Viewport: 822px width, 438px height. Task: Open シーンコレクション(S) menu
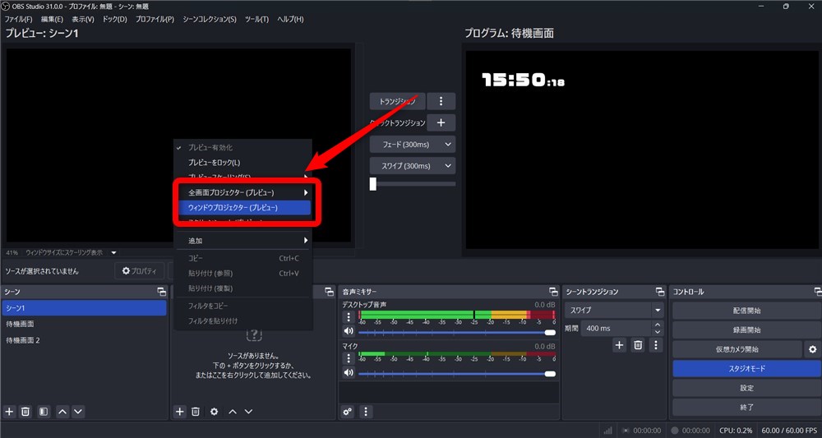[210, 20]
